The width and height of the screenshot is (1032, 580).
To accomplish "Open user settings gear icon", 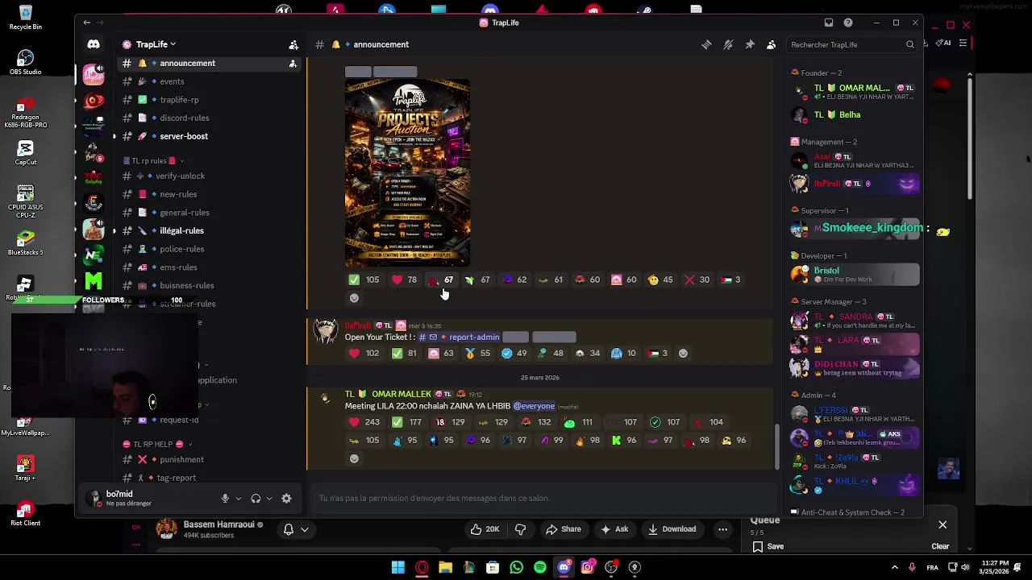I will pos(286,499).
